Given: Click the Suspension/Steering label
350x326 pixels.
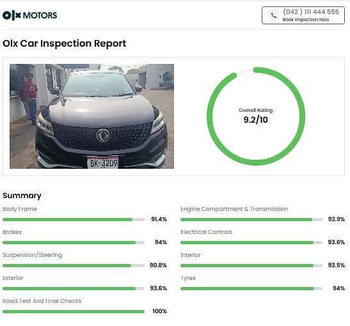Looking at the screenshot, I should click(x=33, y=255).
